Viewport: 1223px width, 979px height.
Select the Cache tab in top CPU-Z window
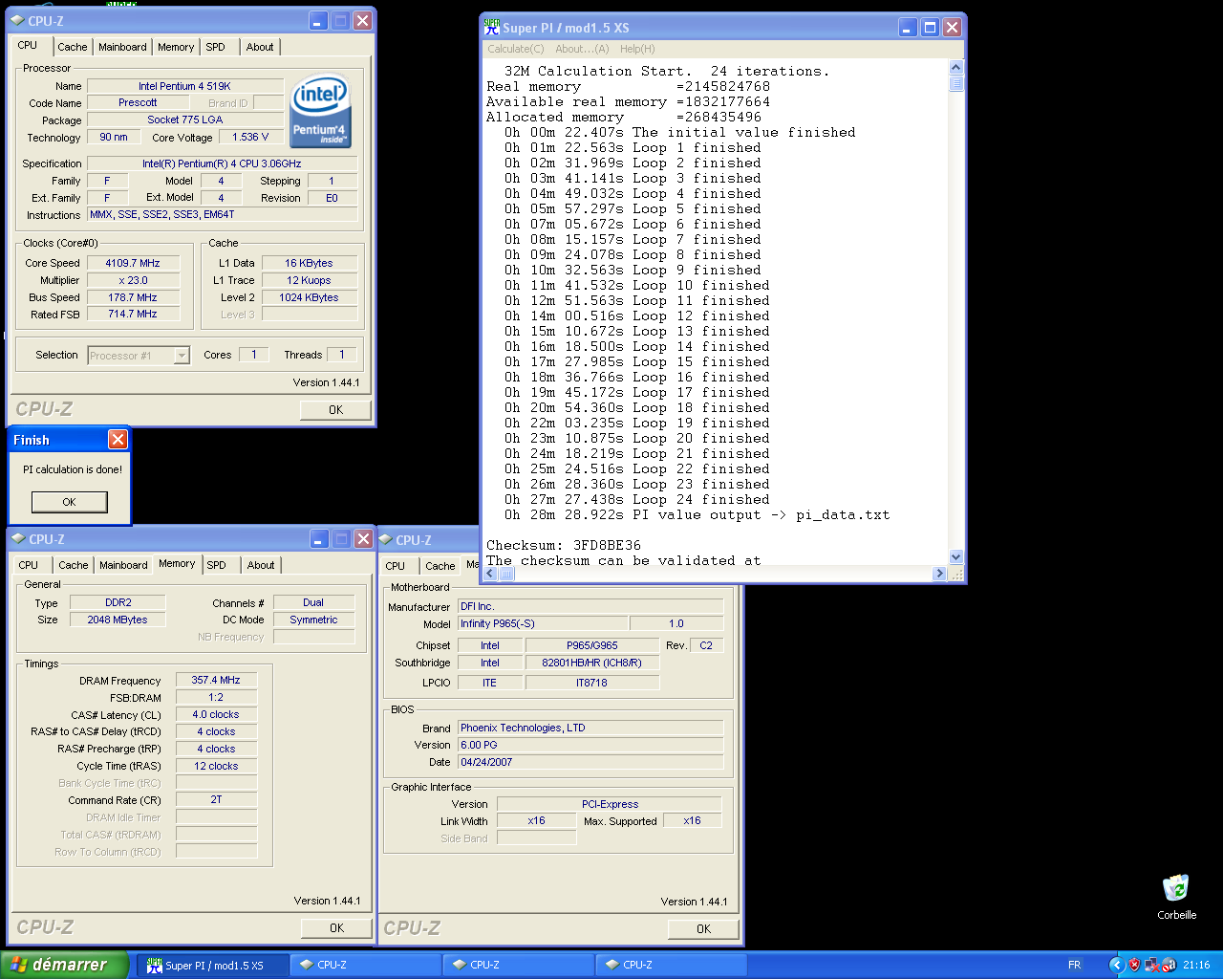click(x=73, y=47)
